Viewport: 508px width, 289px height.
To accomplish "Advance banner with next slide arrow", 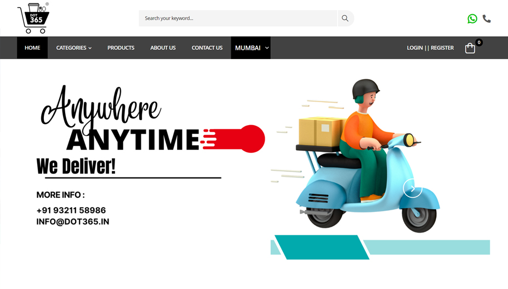I will (x=413, y=188).
